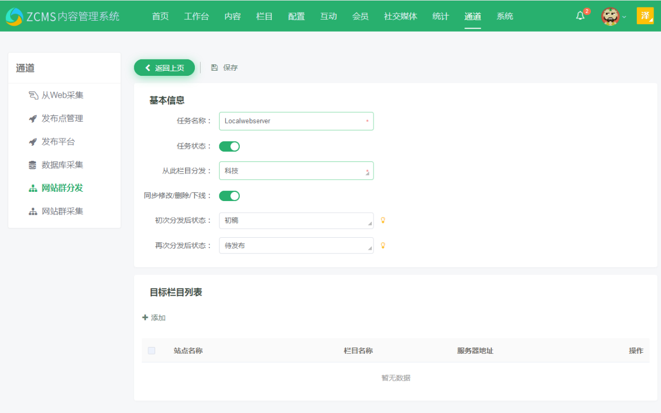
Task: Click the 发布点管理 rocket icon
Action: (33, 118)
